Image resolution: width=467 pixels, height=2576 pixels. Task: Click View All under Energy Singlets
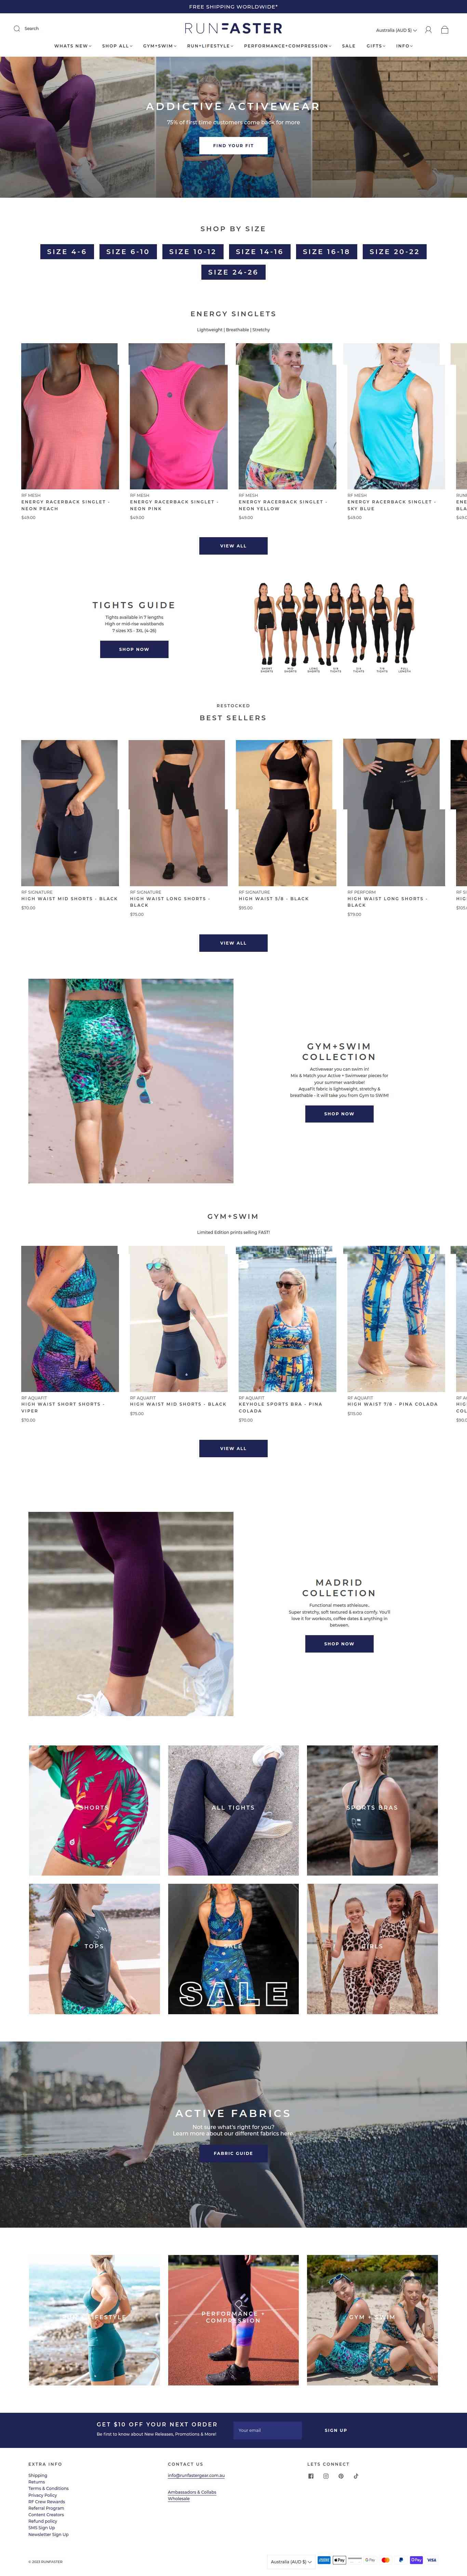click(x=233, y=546)
